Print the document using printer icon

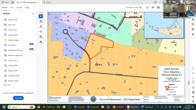[x=158, y=7]
